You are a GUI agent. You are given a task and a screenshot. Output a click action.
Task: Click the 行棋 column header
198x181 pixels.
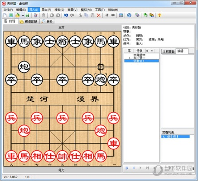[x=140, y=51]
